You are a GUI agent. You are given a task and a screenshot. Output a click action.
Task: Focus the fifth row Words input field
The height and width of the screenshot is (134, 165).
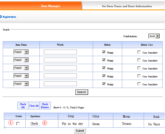60,84
